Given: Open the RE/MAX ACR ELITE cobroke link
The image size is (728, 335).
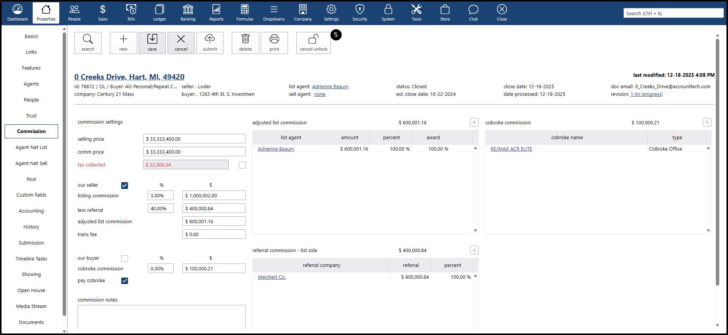Looking at the screenshot, I should (x=511, y=149).
